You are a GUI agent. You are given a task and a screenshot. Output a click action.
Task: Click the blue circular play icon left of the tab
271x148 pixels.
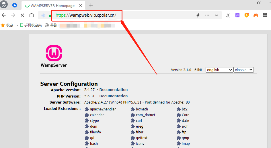point(15,5)
